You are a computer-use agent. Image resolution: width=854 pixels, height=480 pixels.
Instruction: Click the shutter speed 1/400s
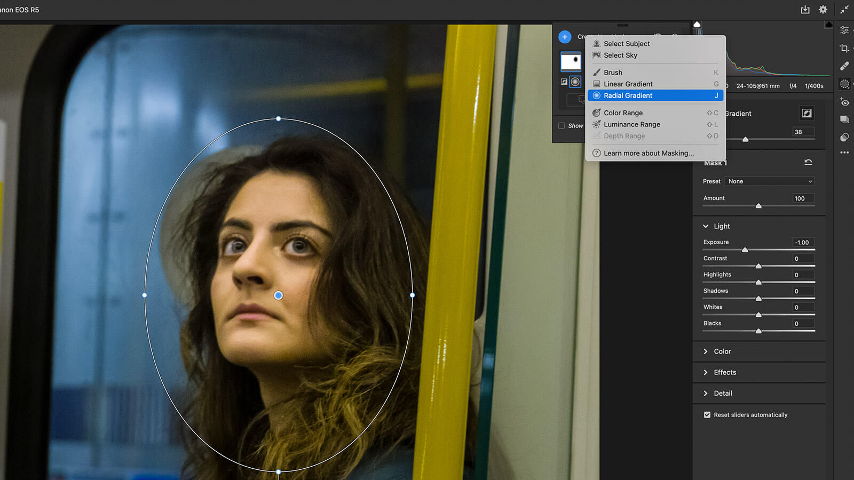point(814,86)
